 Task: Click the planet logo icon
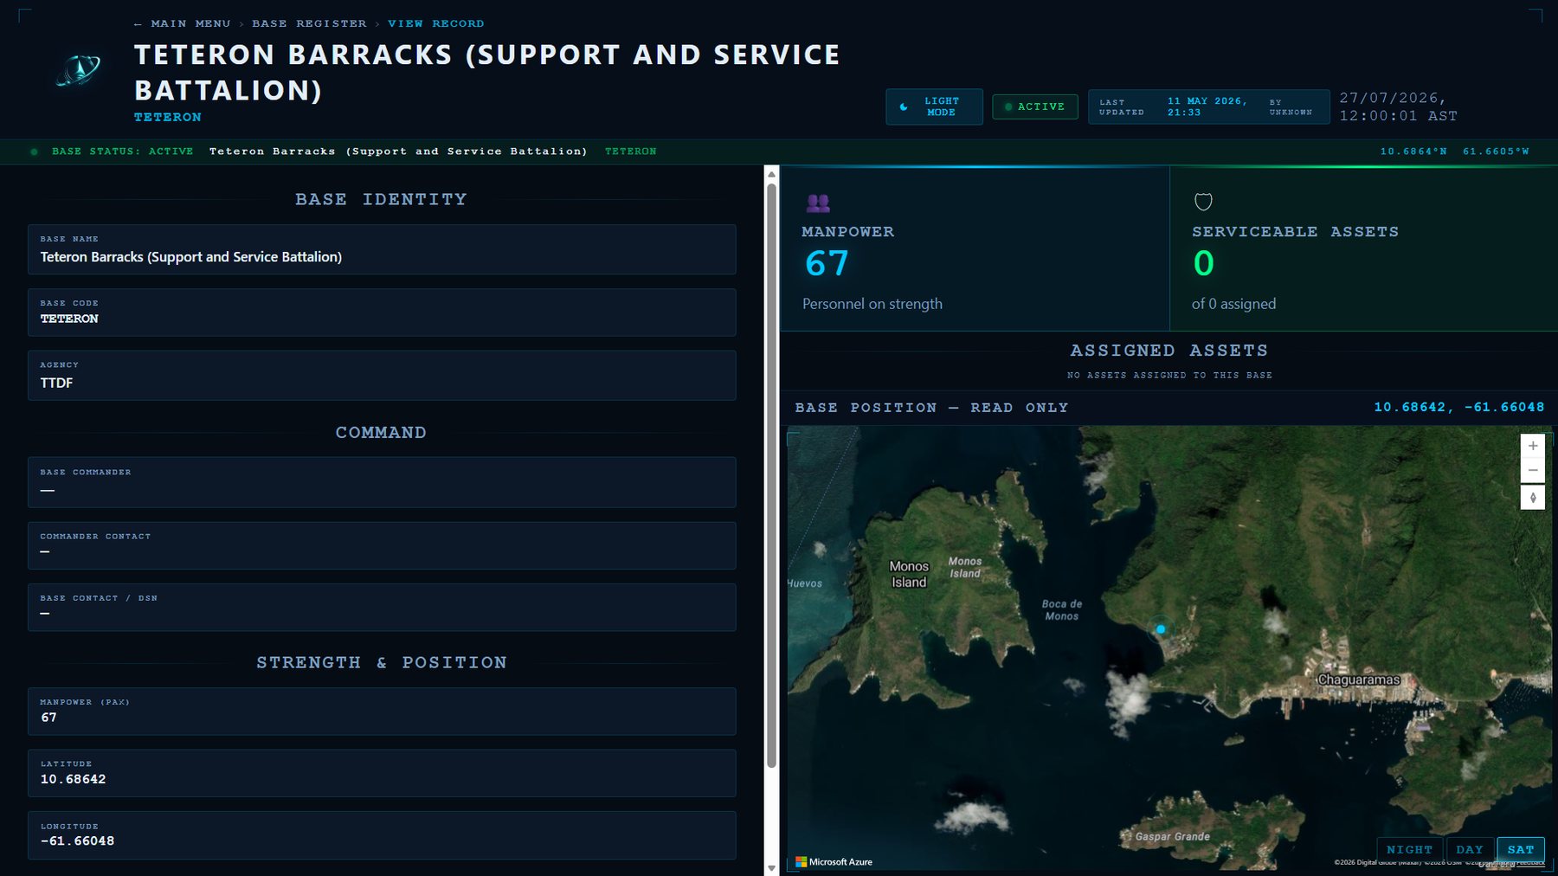coord(78,70)
